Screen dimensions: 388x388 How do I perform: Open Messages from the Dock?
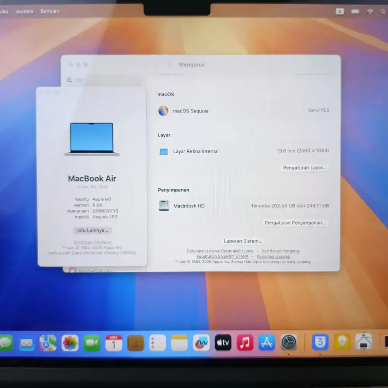[5, 343]
